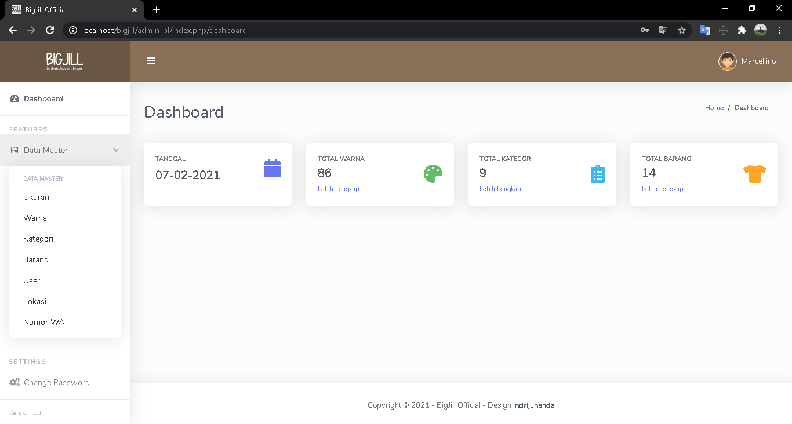Click the browser address bar
Image resolution: width=792 pixels, height=424 pixels.
348,30
